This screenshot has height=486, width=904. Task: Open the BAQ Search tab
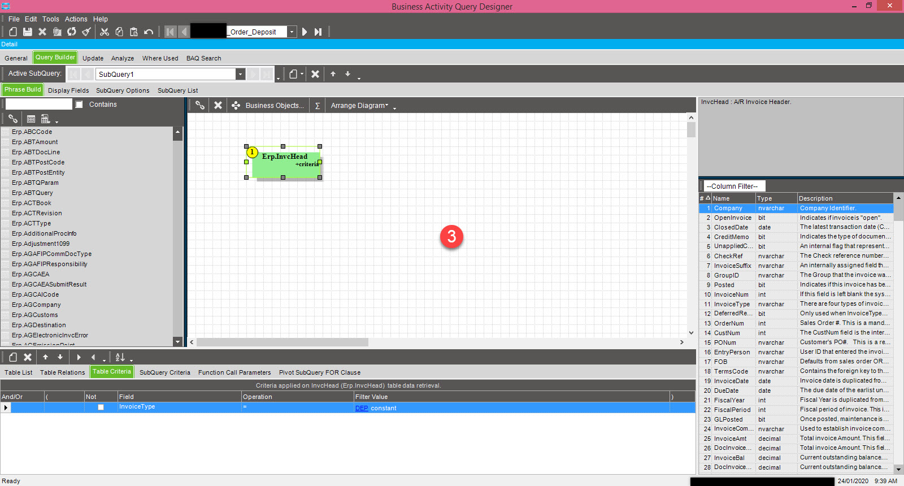pos(204,58)
